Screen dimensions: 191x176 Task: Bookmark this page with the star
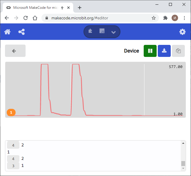pyautogui.click(x=154, y=18)
